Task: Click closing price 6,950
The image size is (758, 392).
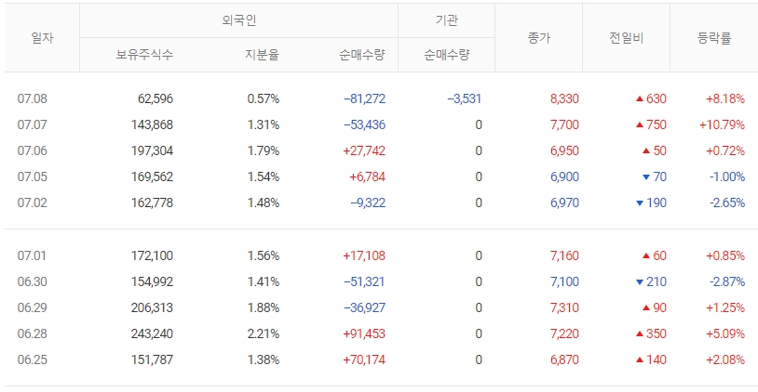Action: [x=564, y=150]
